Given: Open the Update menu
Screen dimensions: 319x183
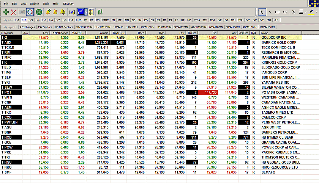Looking at the screenshot, I should [x=35, y=4].
